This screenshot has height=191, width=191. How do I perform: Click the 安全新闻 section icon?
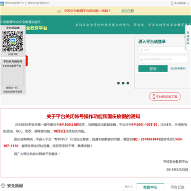coord(3,186)
